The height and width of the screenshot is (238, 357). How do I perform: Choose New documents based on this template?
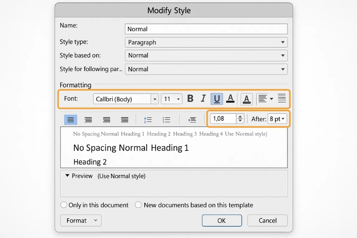click(138, 205)
